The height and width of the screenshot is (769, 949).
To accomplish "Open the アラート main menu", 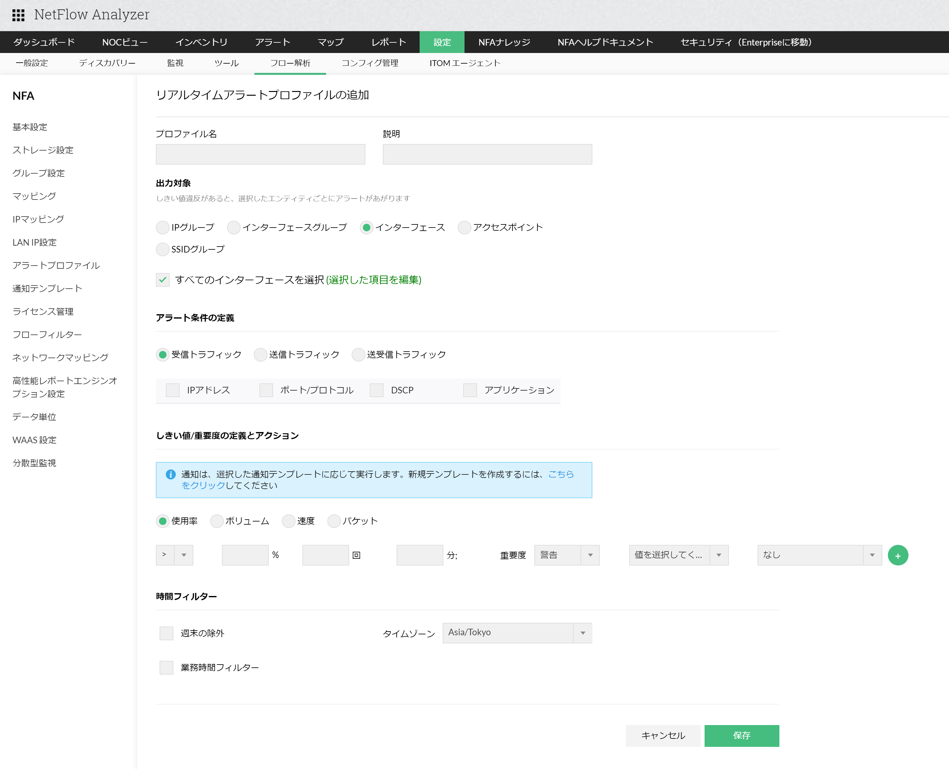I will (x=272, y=42).
